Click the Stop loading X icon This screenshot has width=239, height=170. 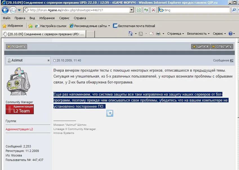coord(153,10)
